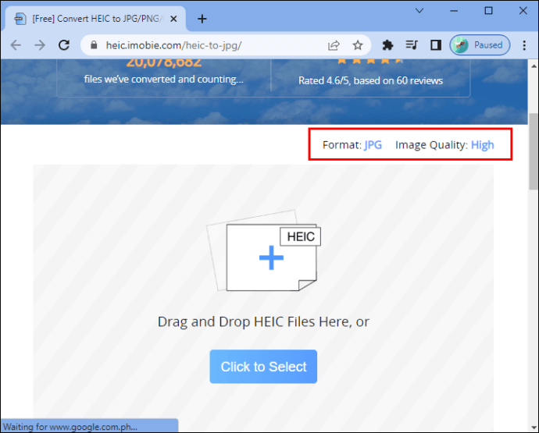Open the Chrome three-dot menu

click(x=525, y=45)
